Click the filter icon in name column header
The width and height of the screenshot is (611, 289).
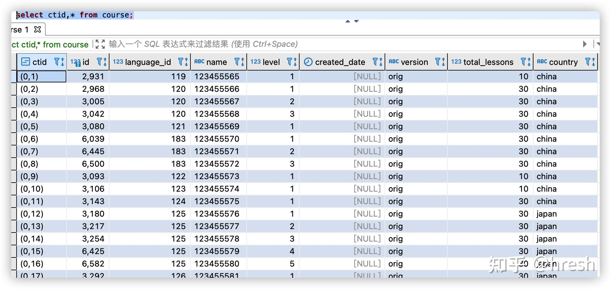237,62
